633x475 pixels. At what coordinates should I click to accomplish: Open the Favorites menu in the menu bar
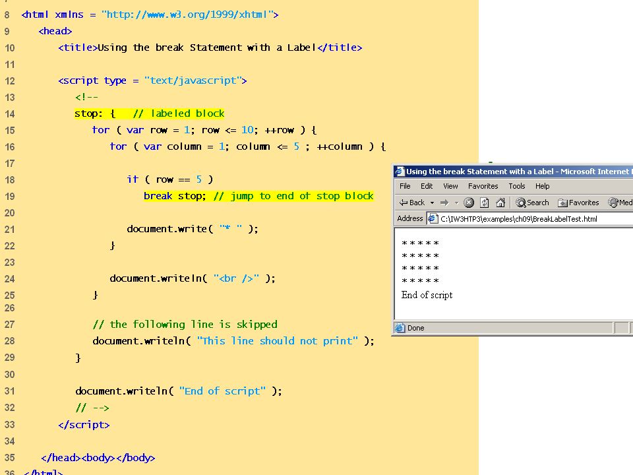point(483,186)
